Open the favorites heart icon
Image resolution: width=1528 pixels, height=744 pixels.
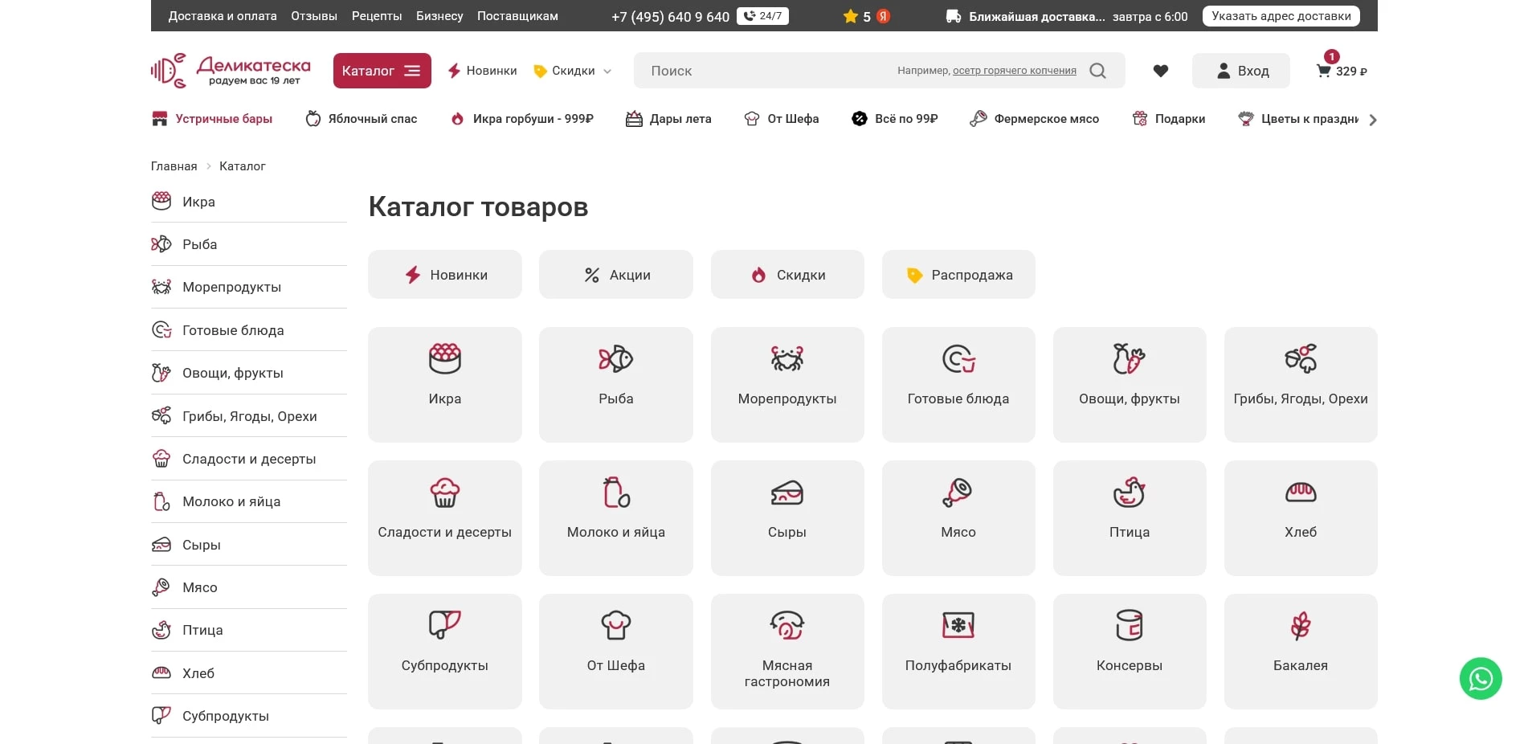[x=1160, y=71]
